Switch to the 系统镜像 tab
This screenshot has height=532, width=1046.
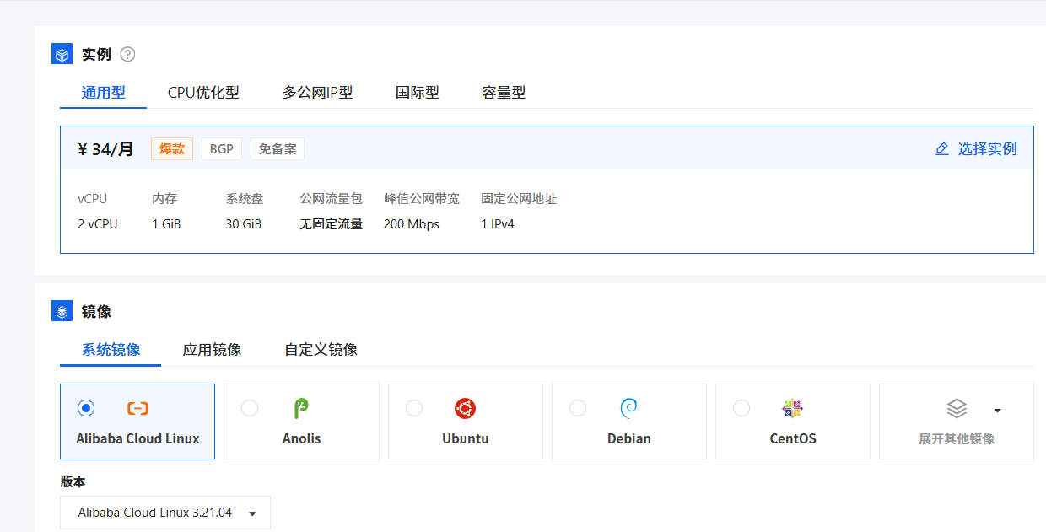(111, 350)
